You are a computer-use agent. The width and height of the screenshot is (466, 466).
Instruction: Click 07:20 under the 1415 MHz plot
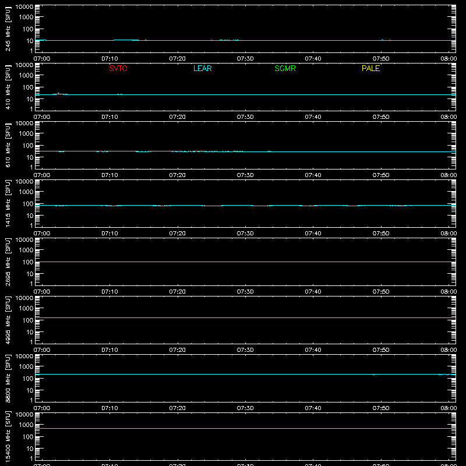click(x=178, y=234)
